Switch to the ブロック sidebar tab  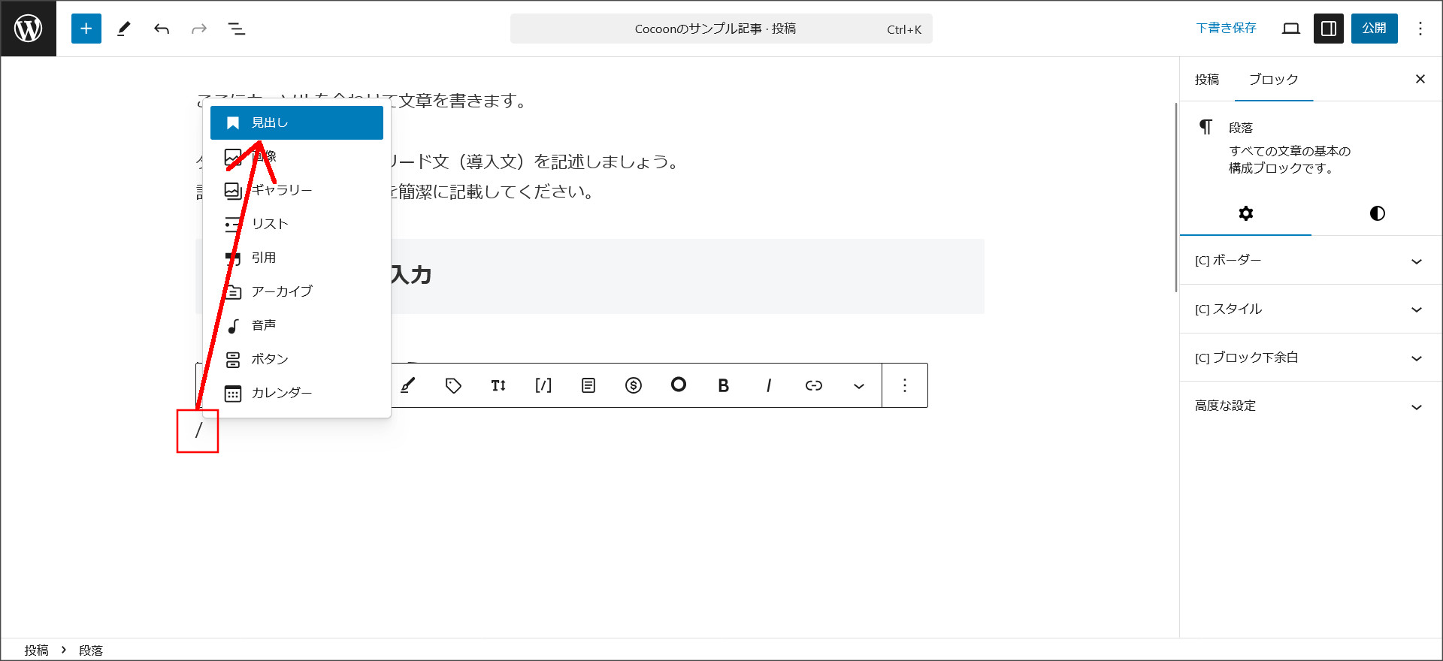click(x=1274, y=80)
